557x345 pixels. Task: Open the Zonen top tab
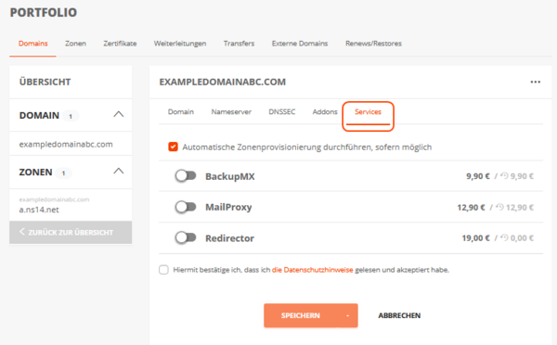click(x=75, y=44)
